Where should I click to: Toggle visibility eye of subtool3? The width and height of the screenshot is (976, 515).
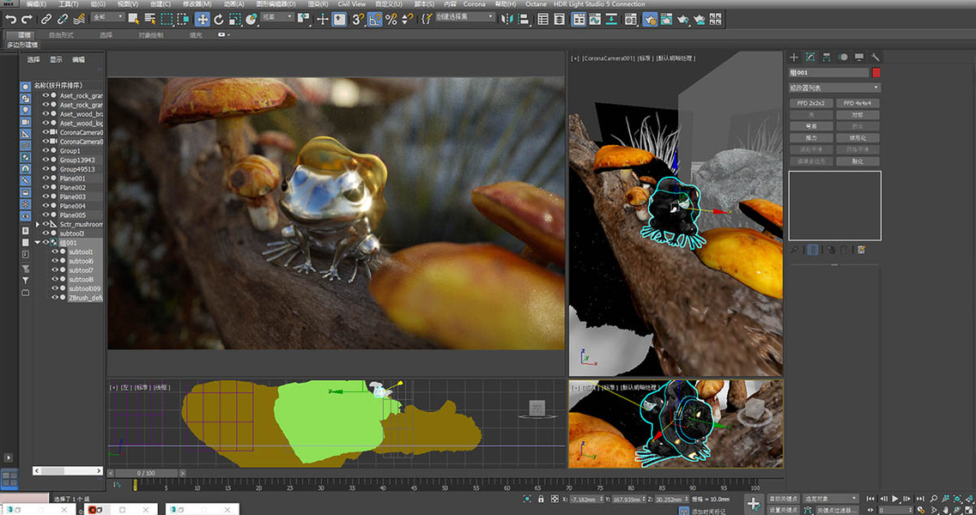45,233
